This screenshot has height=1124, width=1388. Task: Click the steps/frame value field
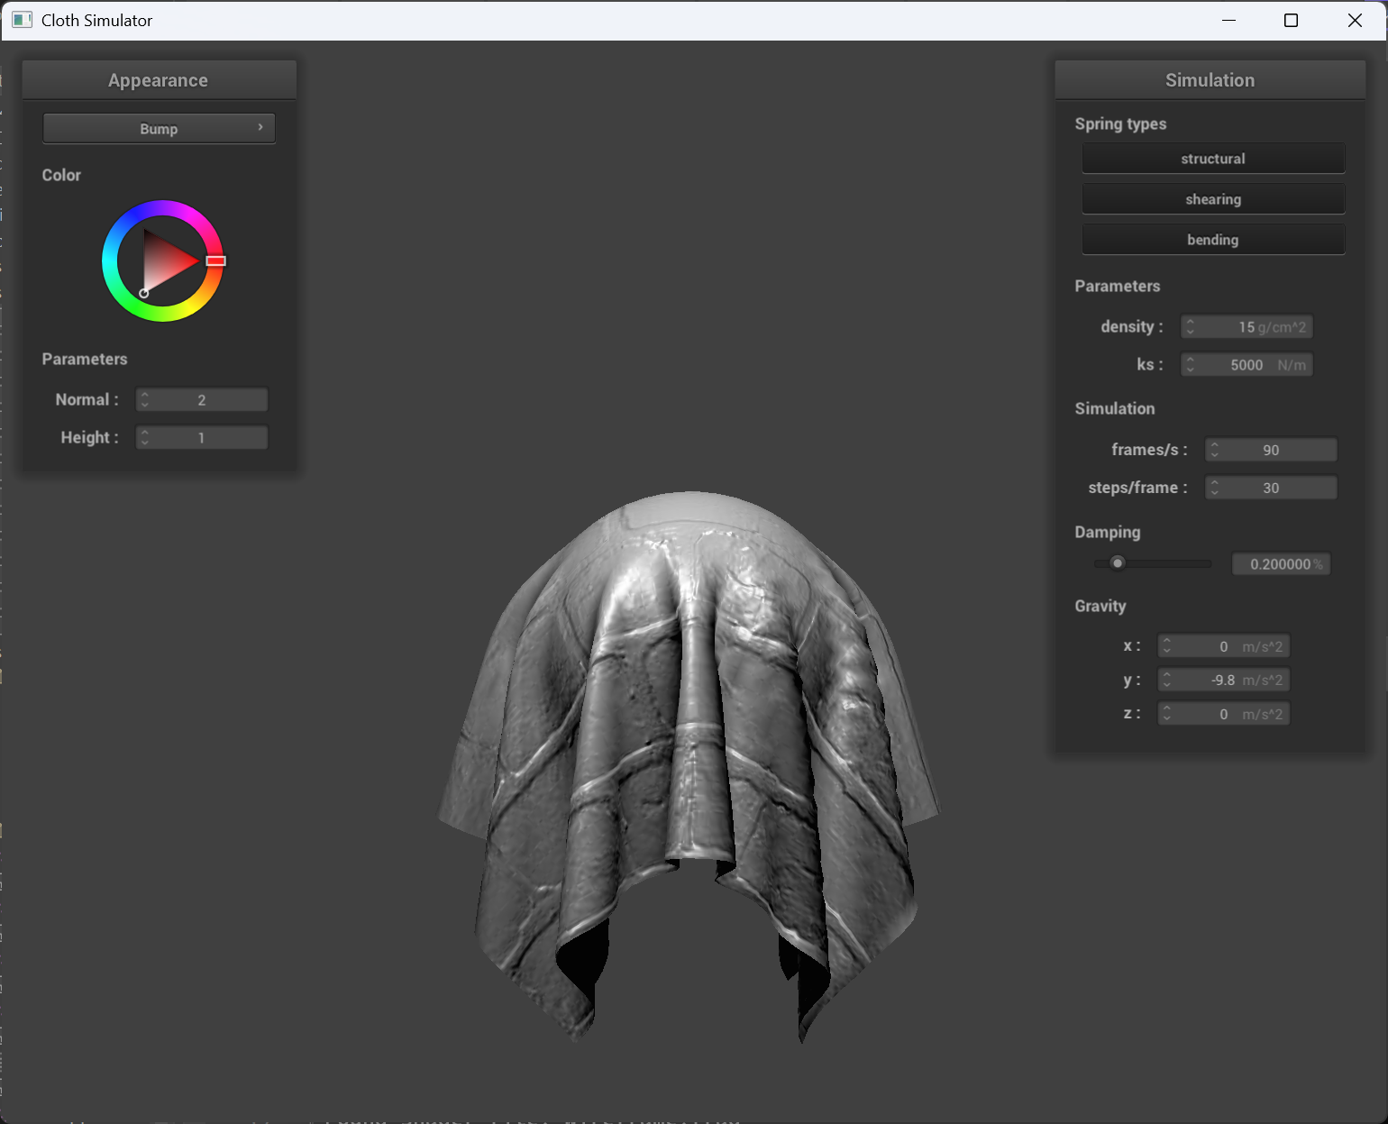1271,487
